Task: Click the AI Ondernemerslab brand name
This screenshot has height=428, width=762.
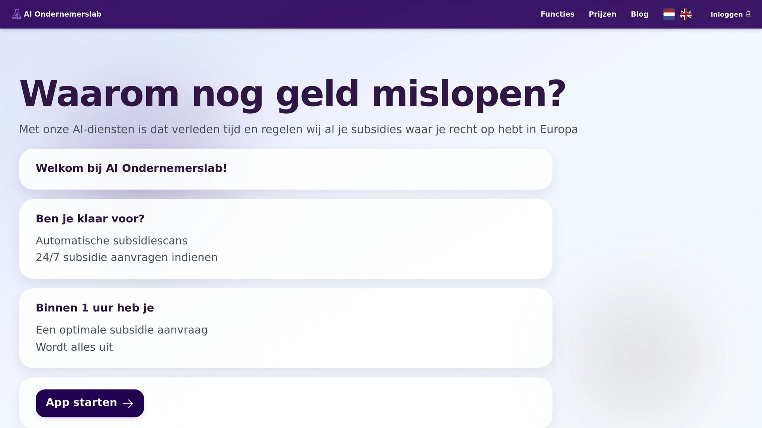Action: click(63, 14)
